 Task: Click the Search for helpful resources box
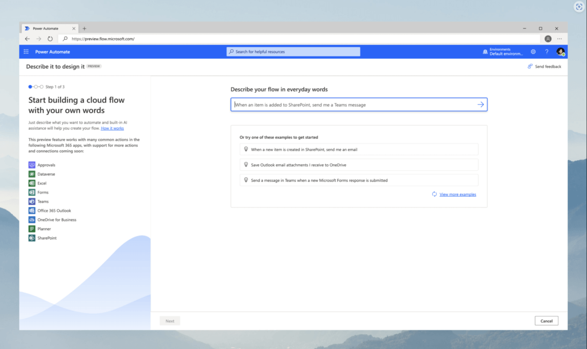(x=293, y=52)
